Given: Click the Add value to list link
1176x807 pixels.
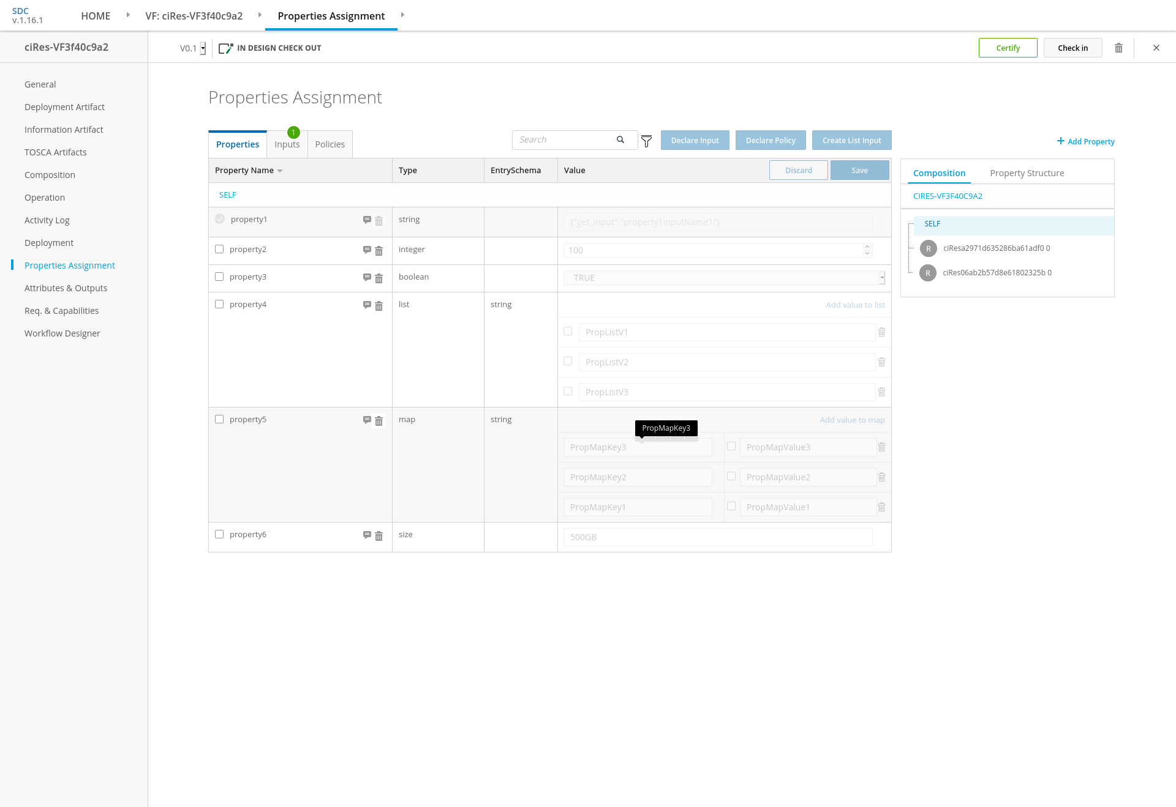Looking at the screenshot, I should click(x=854, y=305).
